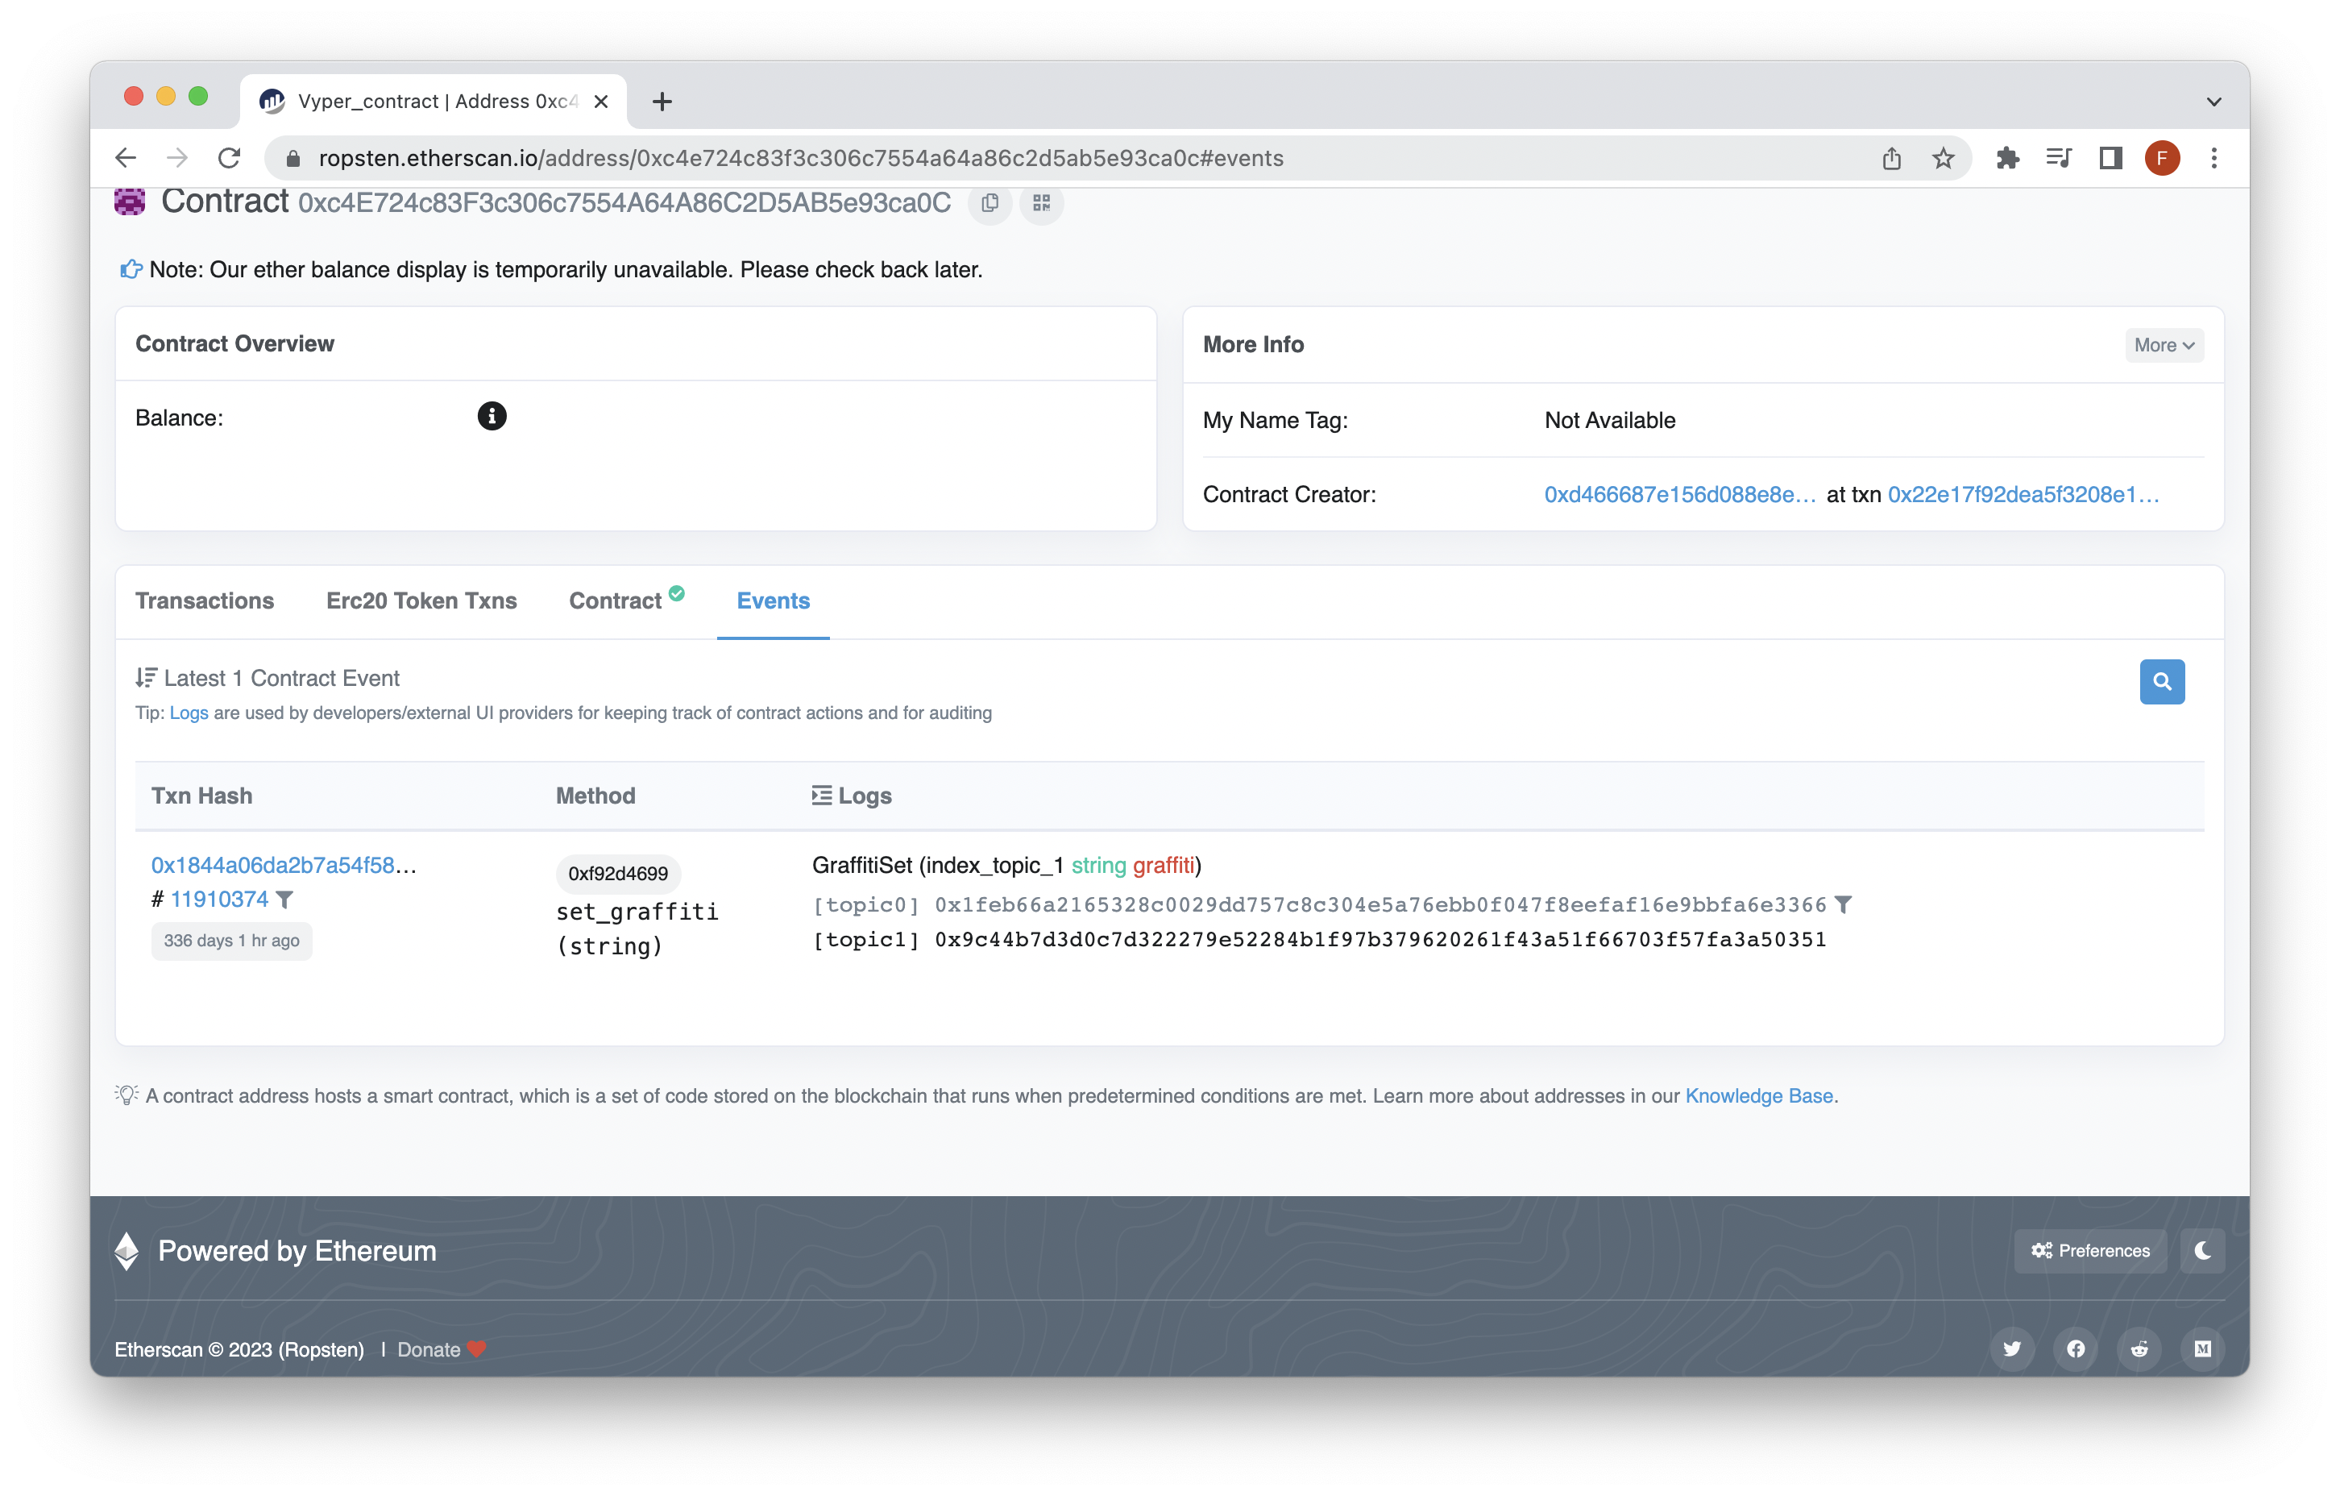Click the GraffitiSet event signature text
This screenshot has height=1496, width=2340.
1006,865
